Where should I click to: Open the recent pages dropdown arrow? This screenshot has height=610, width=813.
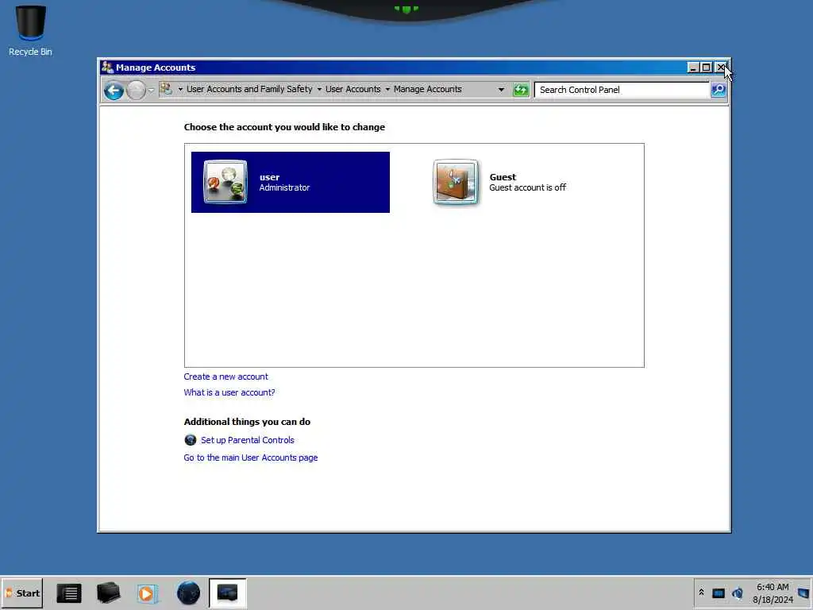pos(151,91)
